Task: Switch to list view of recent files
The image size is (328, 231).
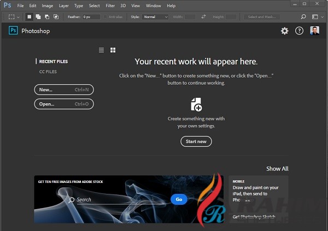Action: 101,50
